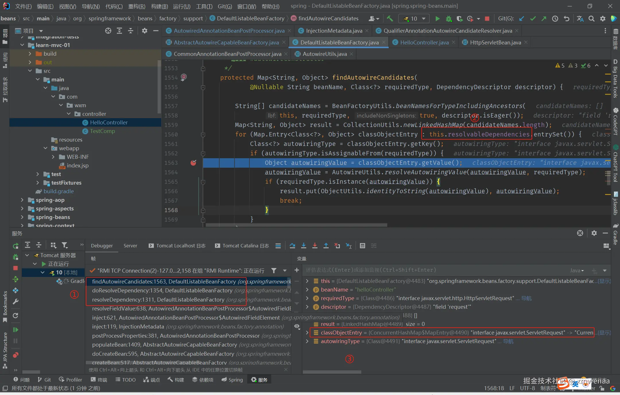
Task: Toggle view breakpoints double red circle icon
Action: [x=15, y=355]
